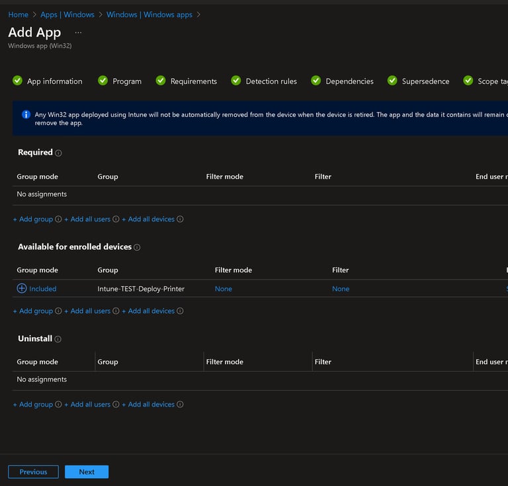
Task: Open the Home breadcrumb link
Action: (18, 15)
